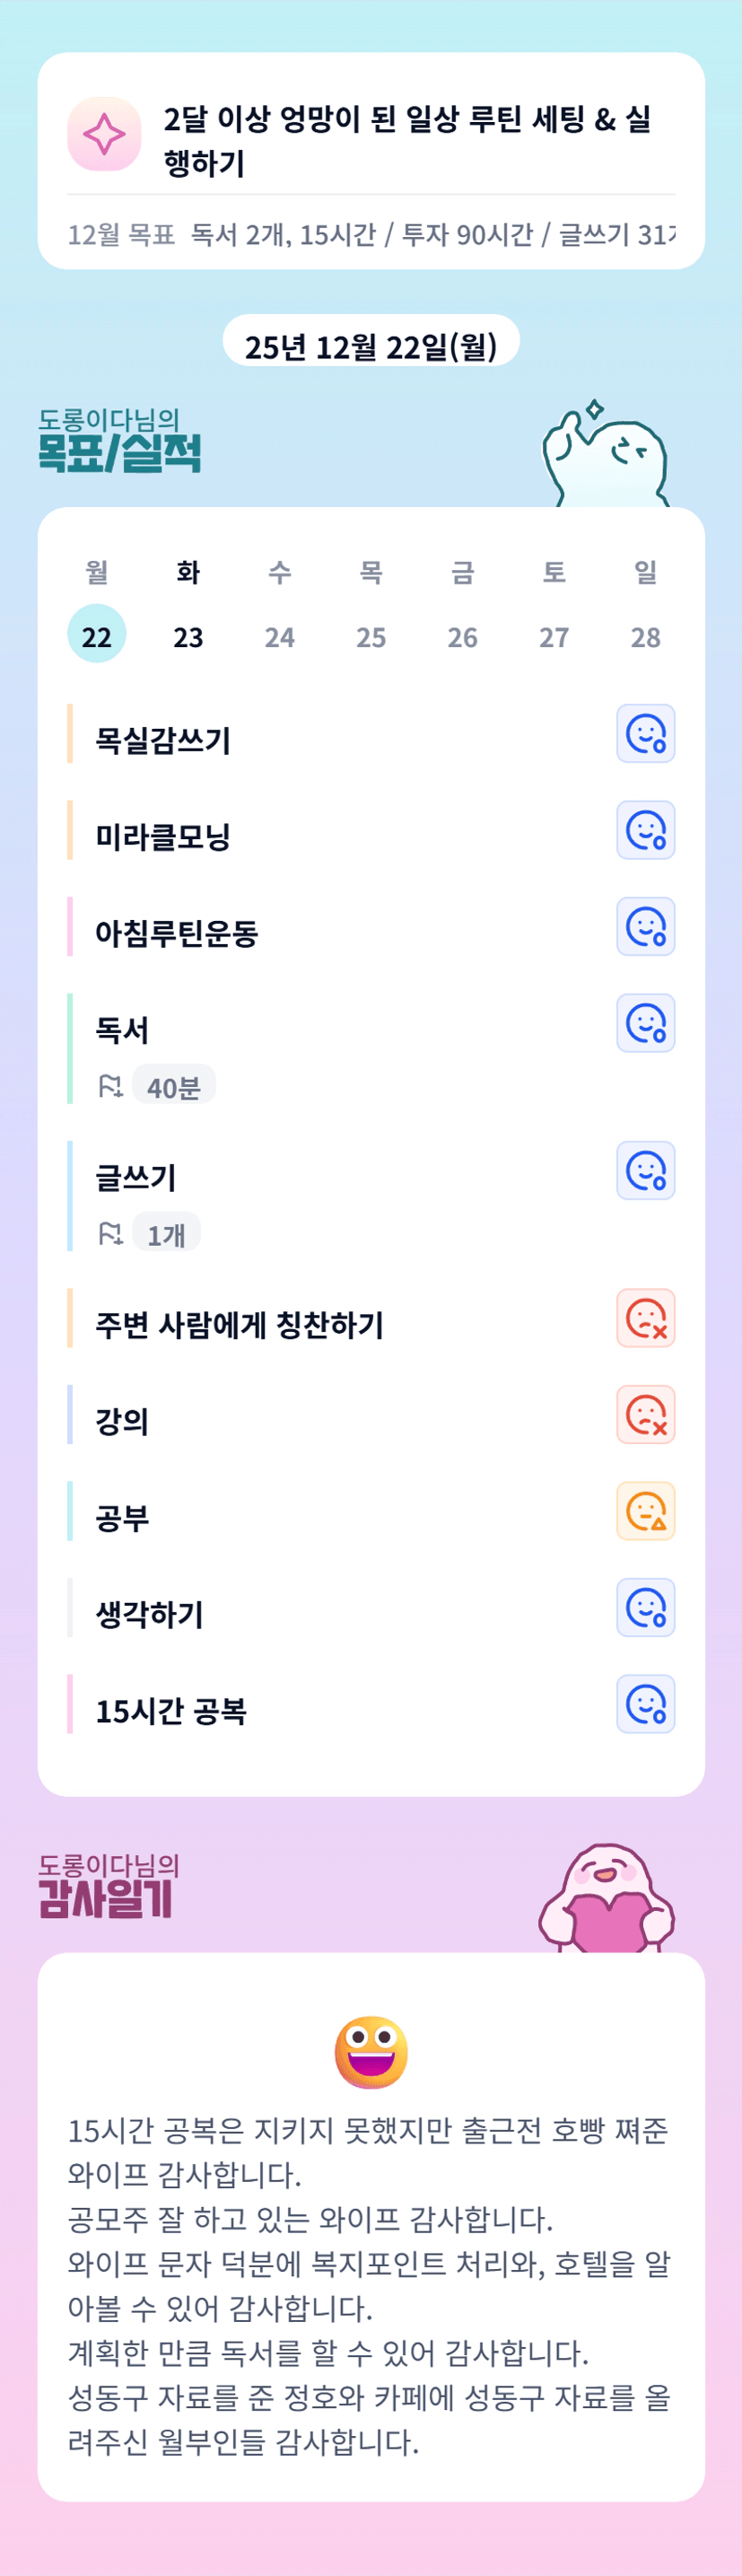
Task: Click the thumbs-up mascot character
Action: point(604,456)
